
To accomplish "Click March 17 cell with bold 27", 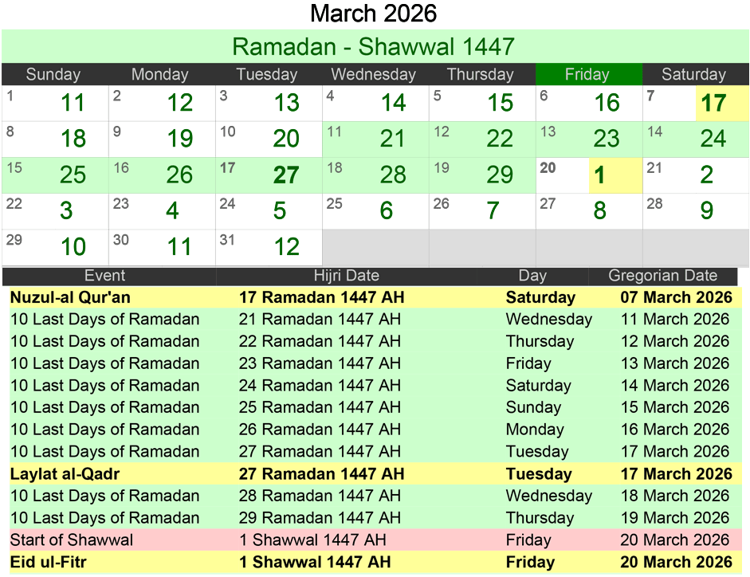I will coord(268,175).
